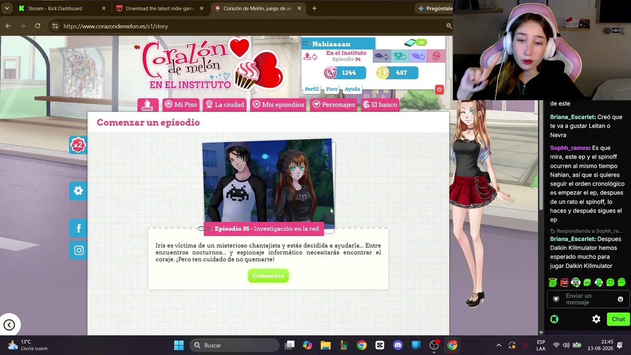Open chat settings gear in Kick chat
The image size is (631, 355).
pos(596,319)
